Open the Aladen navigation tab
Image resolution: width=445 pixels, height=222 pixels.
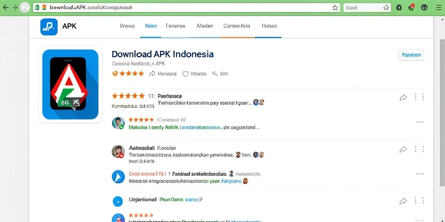click(x=205, y=26)
